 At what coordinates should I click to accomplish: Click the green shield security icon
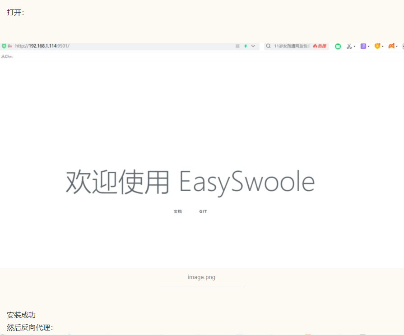(4, 46)
